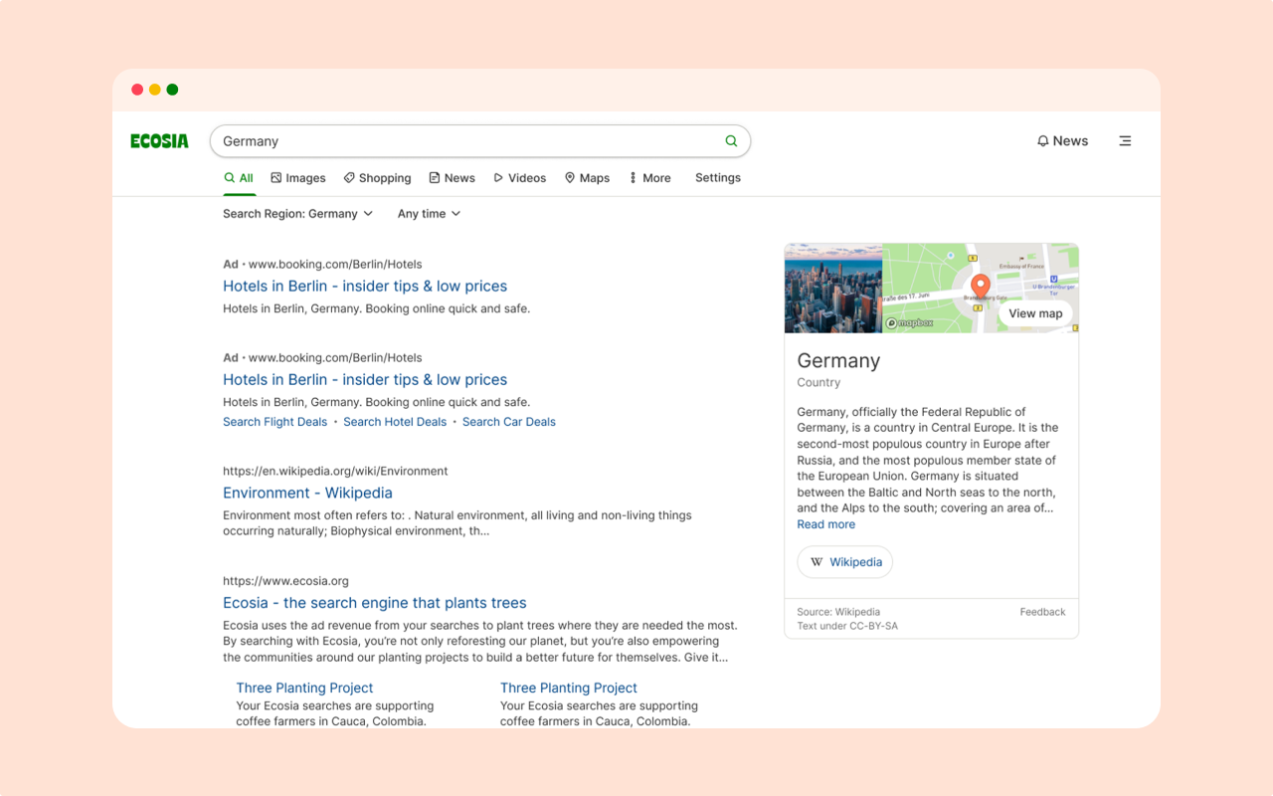Click the red map pin marker
Viewport: 1273px width, 796px height.
pyautogui.click(x=980, y=287)
